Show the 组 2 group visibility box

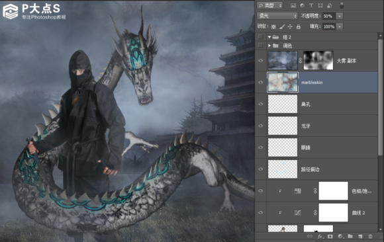click(261, 37)
